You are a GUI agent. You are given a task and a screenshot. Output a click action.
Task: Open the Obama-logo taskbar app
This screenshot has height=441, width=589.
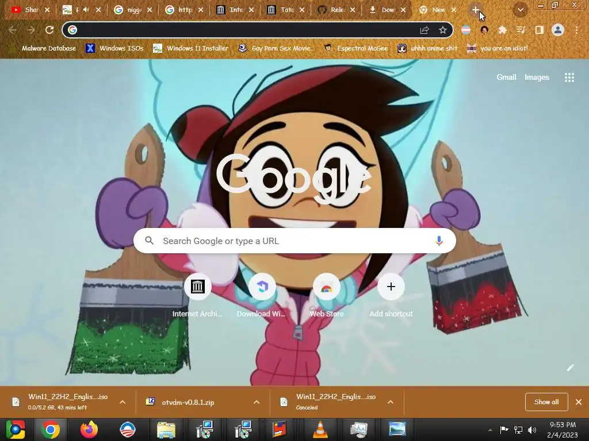click(127, 430)
